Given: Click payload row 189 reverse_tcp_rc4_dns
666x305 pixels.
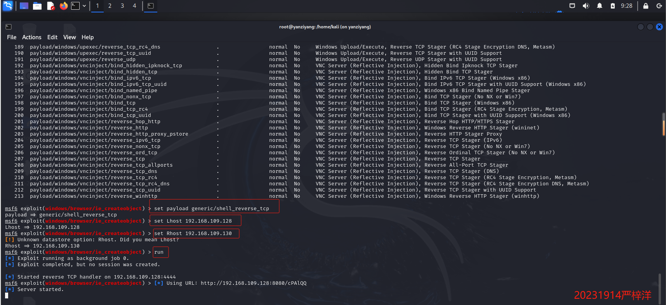Looking at the screenshot, I should (x=285, y=47).
